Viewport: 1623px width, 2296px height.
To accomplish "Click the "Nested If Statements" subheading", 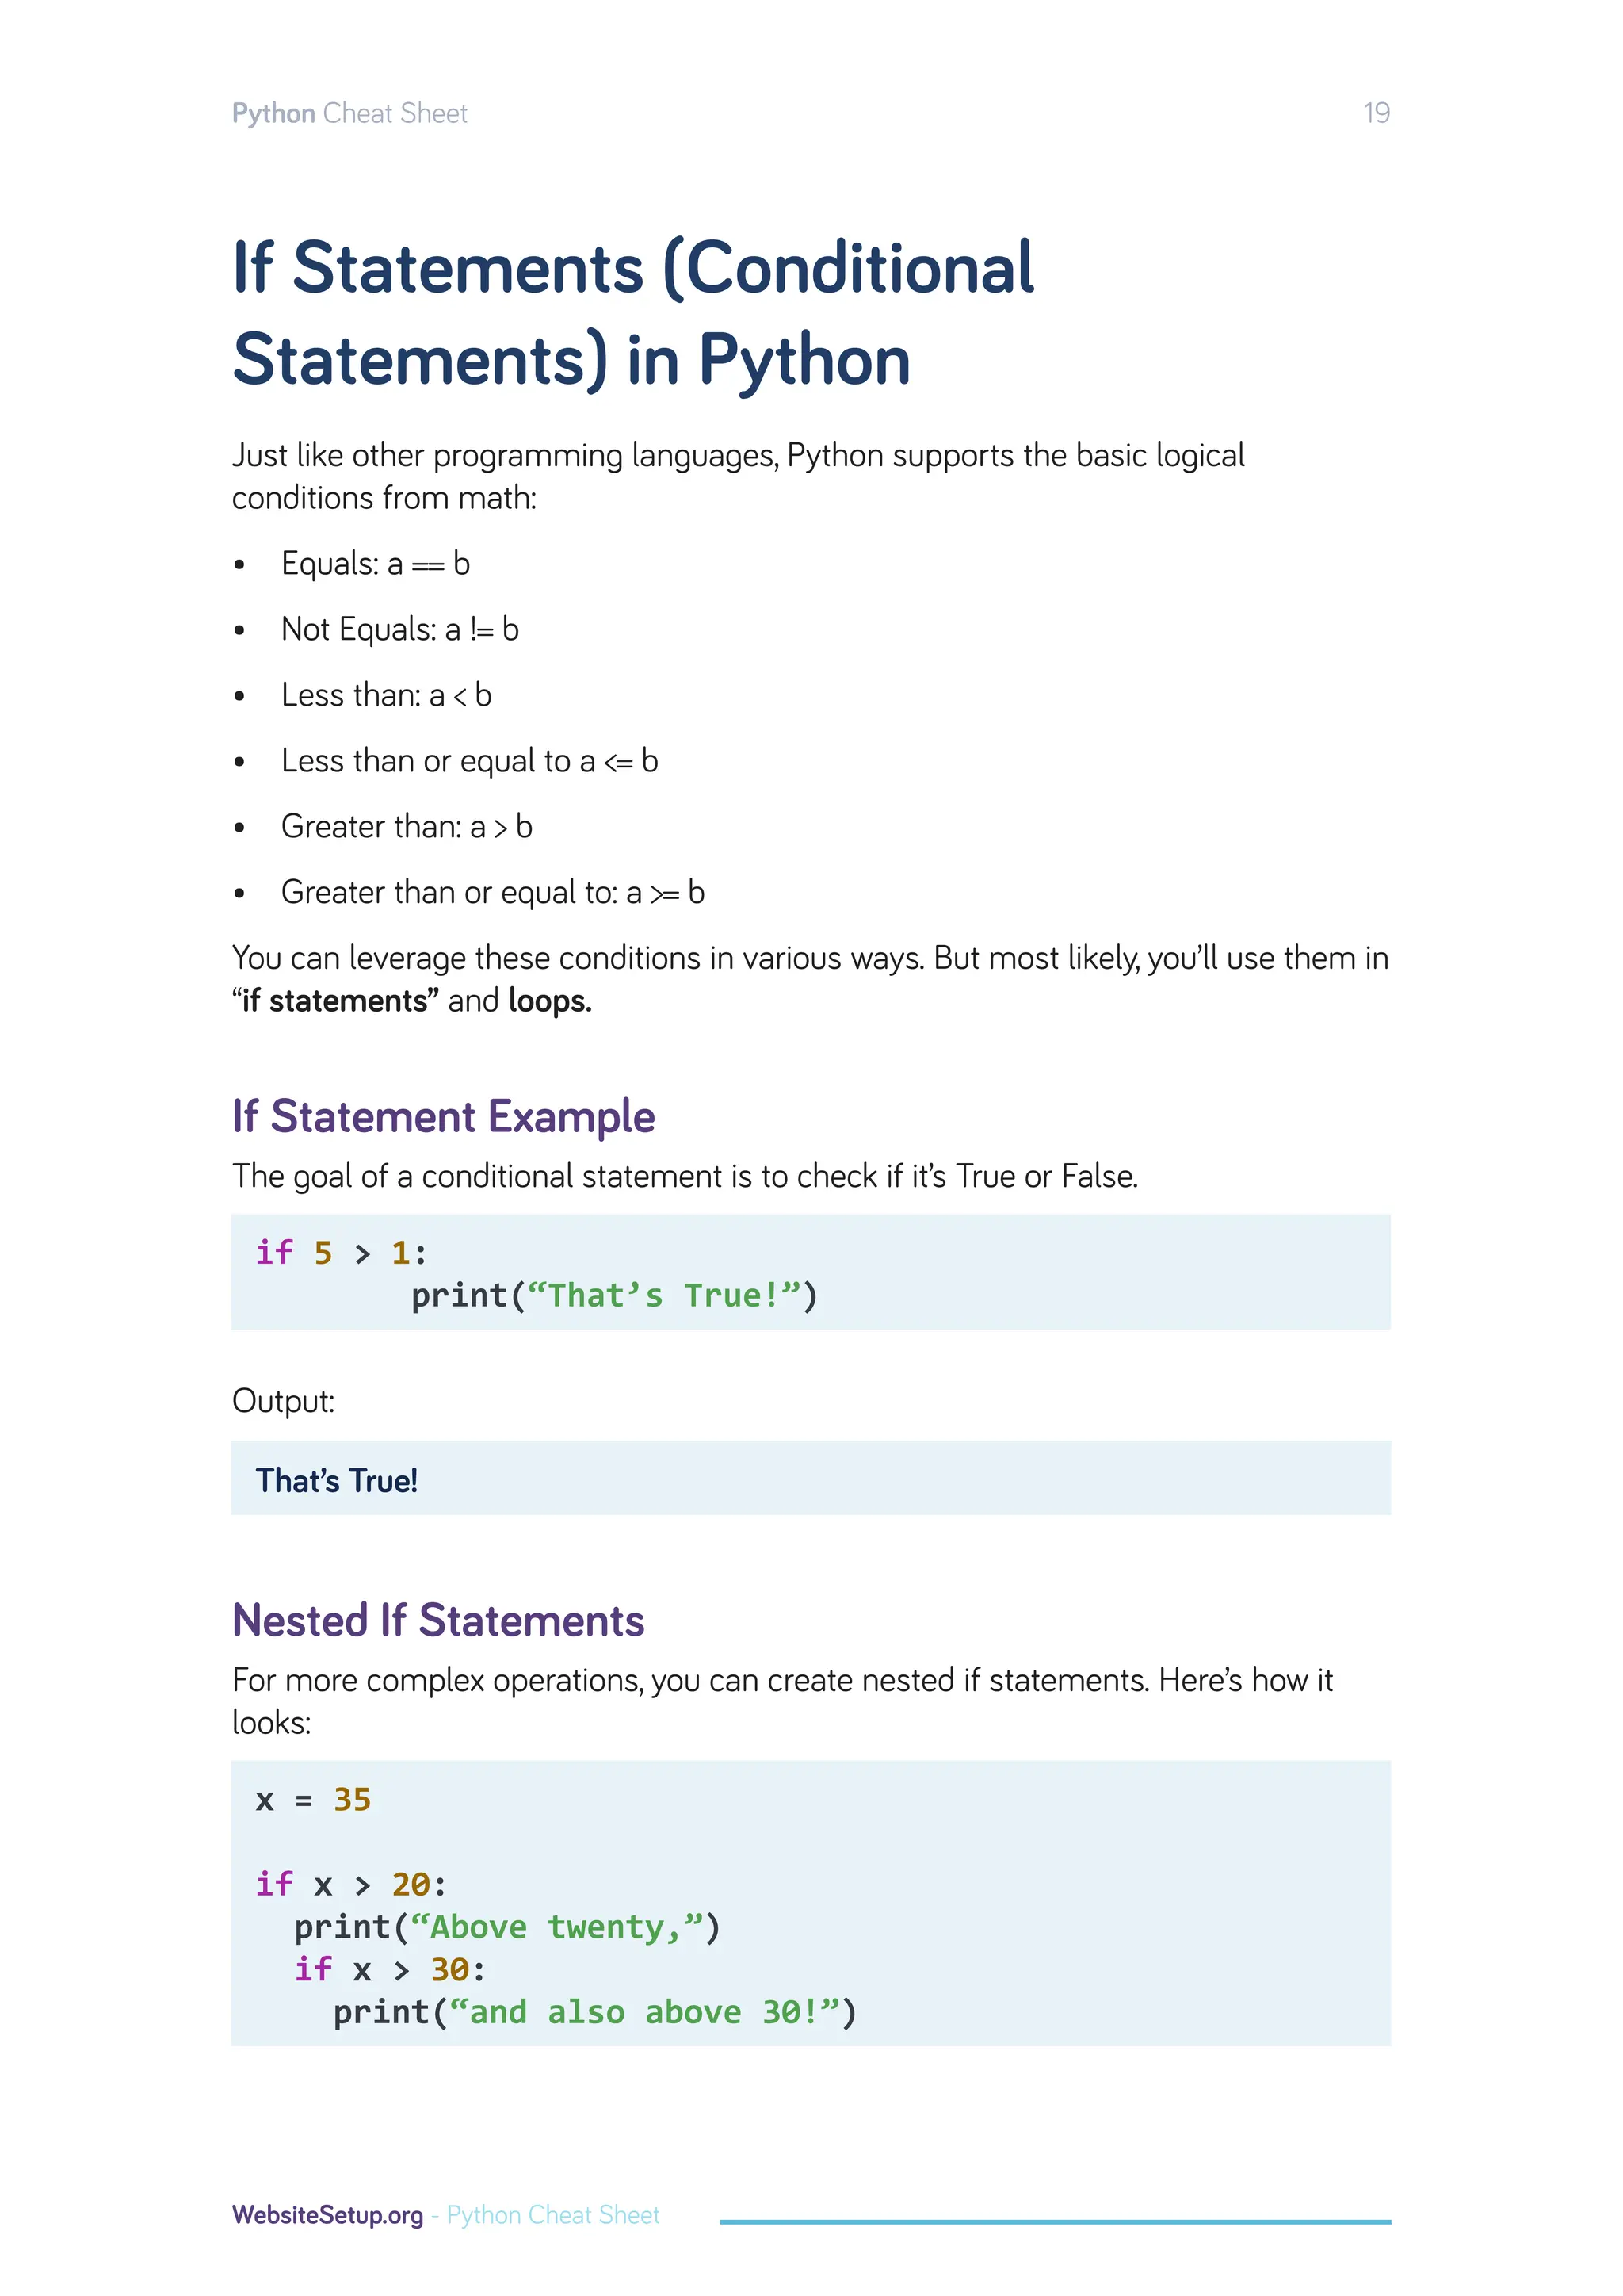I will pos(437,1620).
